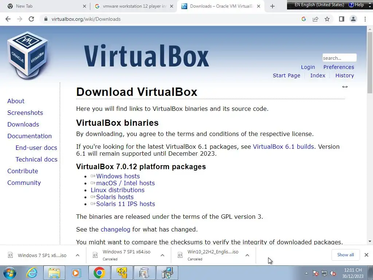The image size is (373, 280).
Task: Open the Screenshots sidebar link
Action: [x=25, y=113]
